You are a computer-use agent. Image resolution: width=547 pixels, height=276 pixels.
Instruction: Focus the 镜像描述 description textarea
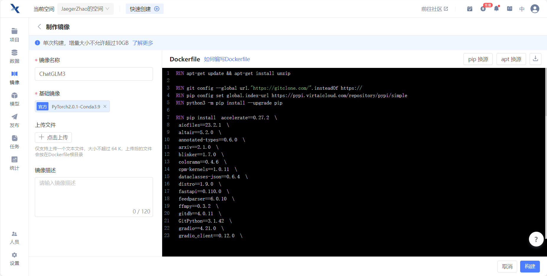[94, 197]
